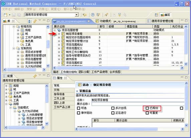This screenshot has height=138, width=191.
Task: Click the 流程 icon in 配置 tree
Action: click(11, 104)
